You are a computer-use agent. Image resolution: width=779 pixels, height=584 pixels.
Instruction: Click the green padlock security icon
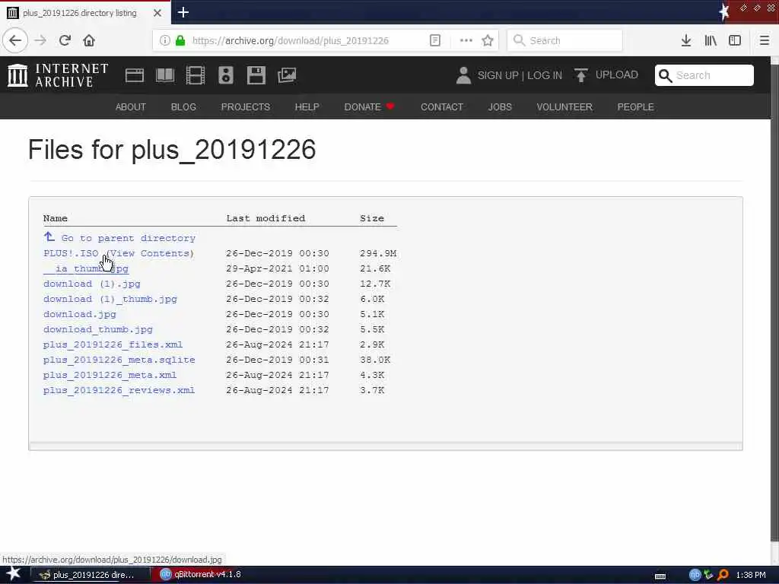[180, 40]
